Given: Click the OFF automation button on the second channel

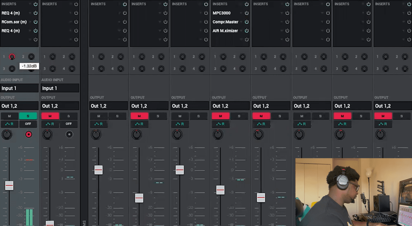Looking at the screenshot, I should pyautogui.click(x=69, y=124).
